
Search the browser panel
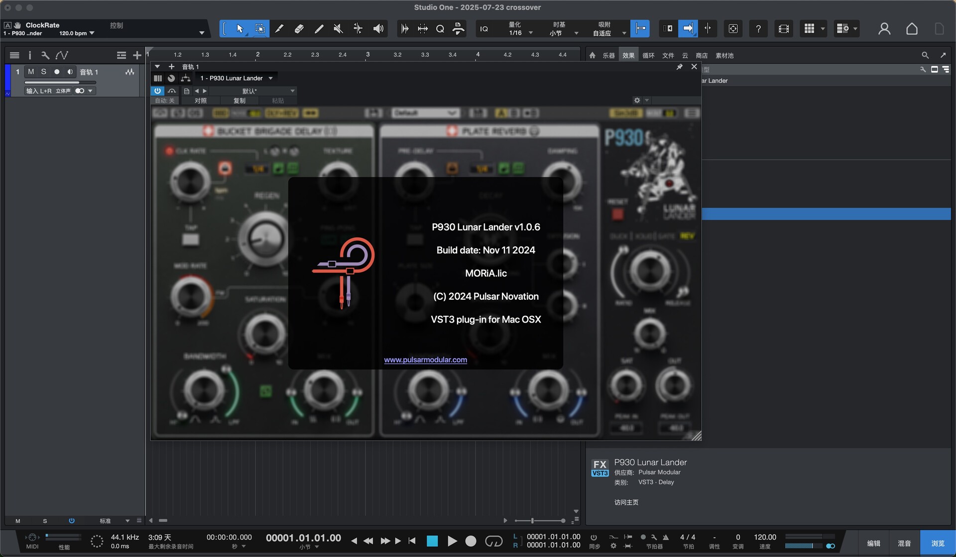click(925, 55)
